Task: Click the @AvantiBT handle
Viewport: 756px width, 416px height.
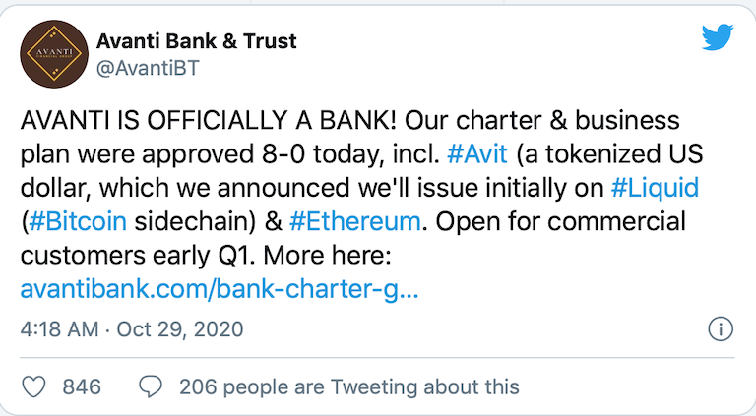Action: click(x=148, y=68)
